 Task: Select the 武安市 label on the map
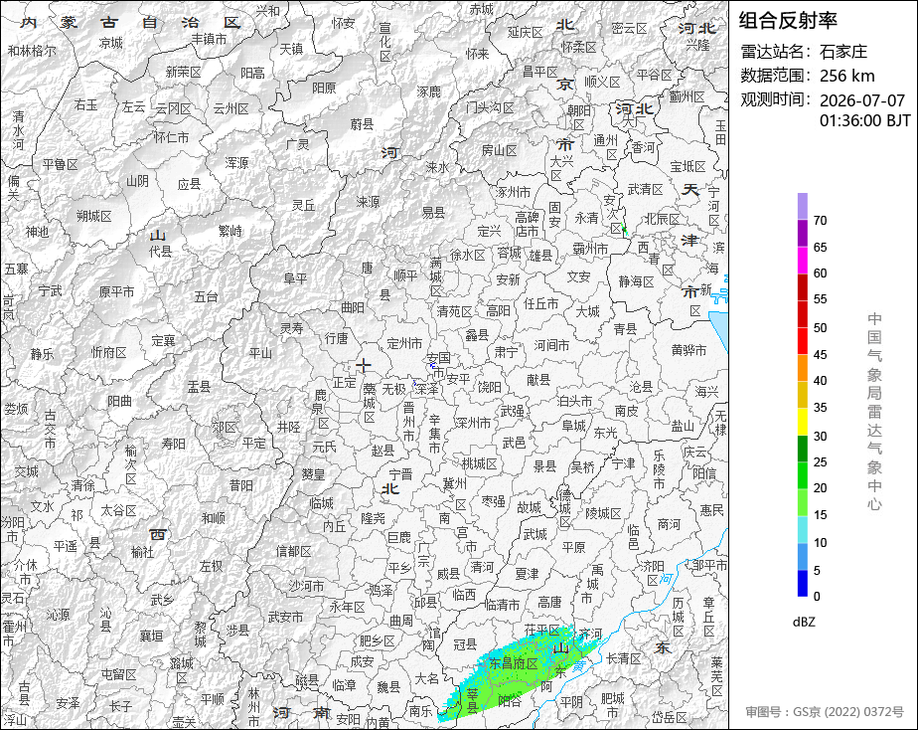[x=285, y=617]
